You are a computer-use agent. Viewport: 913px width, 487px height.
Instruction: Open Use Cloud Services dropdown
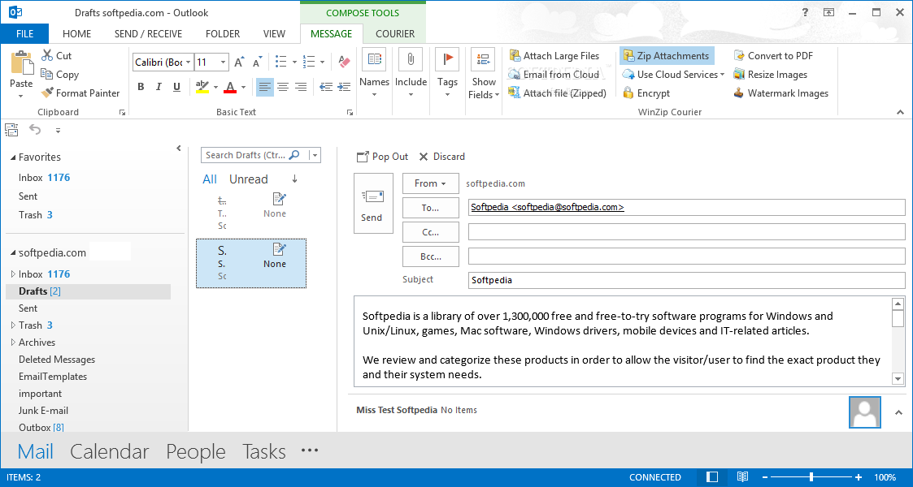click(673, 75)
